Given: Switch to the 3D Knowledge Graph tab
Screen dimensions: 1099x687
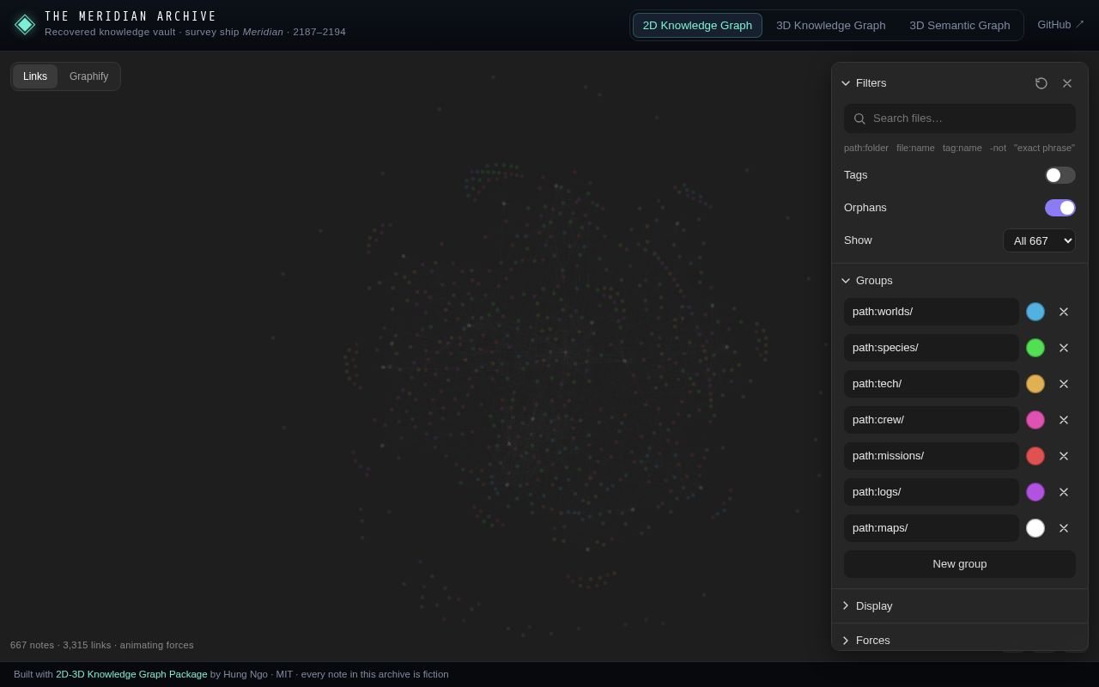Looking at the screenshot, I should [x=831, y=26].
